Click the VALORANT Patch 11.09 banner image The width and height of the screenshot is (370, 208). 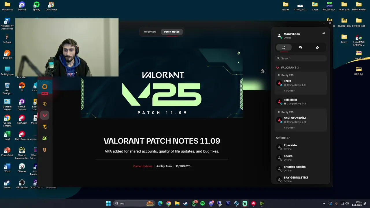point(162,83)
